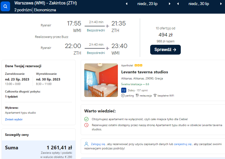Viewport: 225px width, 159px height.
Task: Go to next departure date after 23 lip
Action: 169,4
